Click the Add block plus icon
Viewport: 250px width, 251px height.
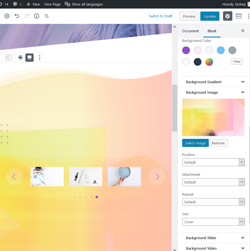pos(7,16)
